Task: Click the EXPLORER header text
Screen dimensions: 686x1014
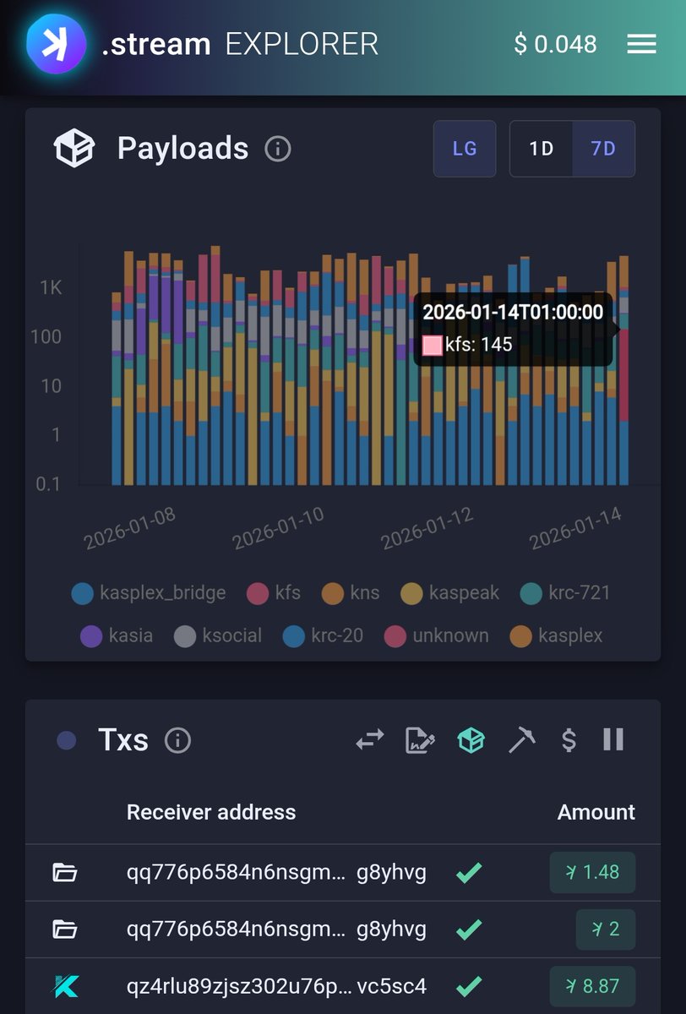Action: (x=302, y=44)
